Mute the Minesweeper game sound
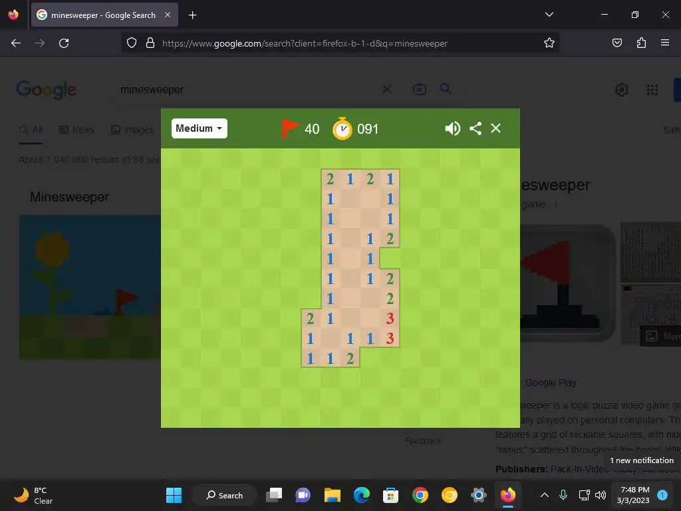The height and width of the screenshot is (511, 681). pyautogui.click(x=452, y=128)
